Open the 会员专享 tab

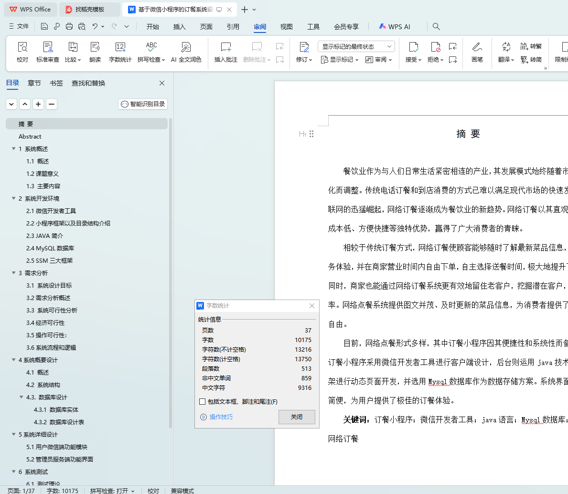point(346,26)
